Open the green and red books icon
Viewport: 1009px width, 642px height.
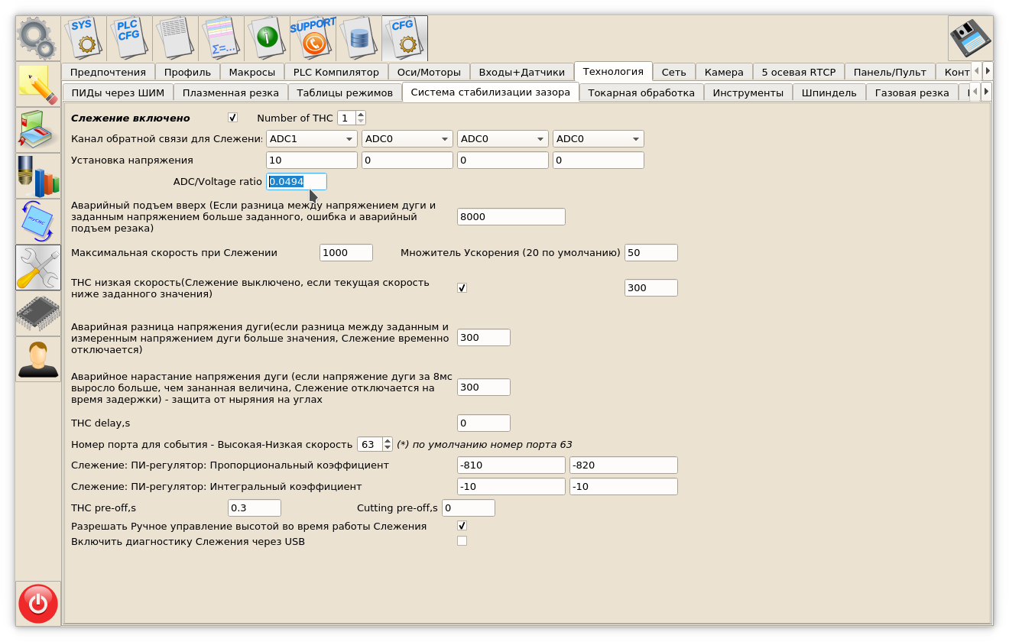38,130
